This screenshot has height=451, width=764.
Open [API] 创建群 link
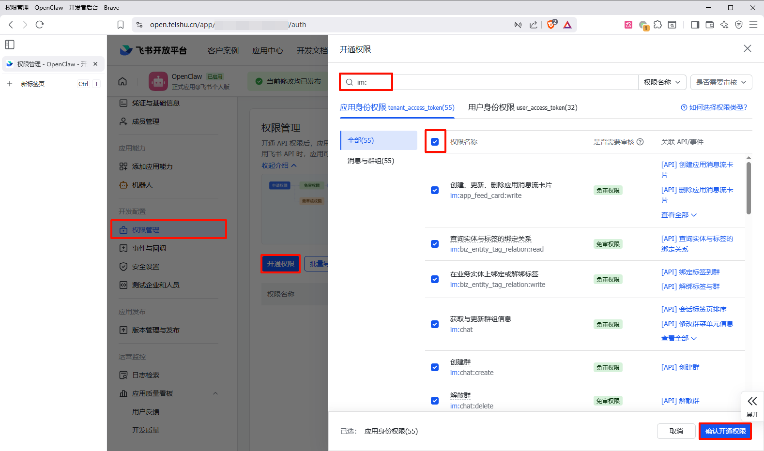tap(680, 367)
